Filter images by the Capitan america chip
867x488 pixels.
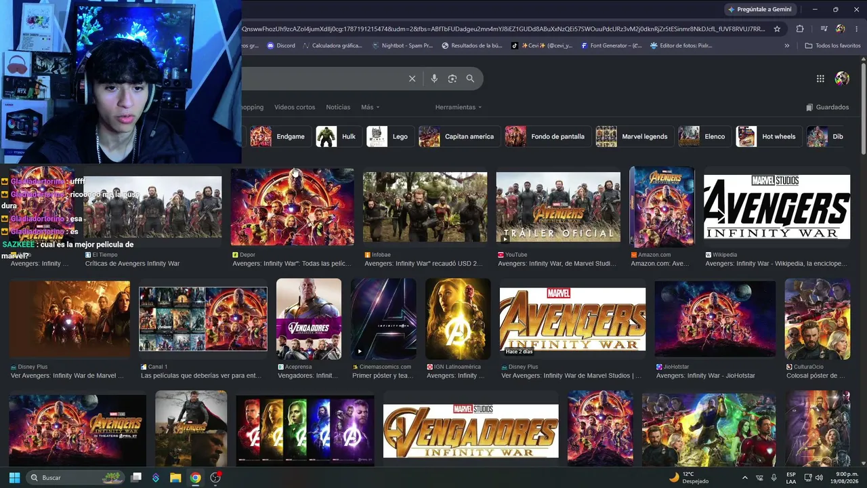click(x=459, y=136)
